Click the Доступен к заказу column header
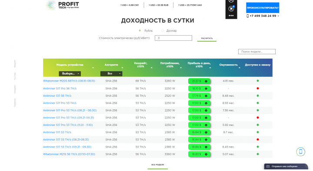 pyautogui.click(x=257, y=65)
